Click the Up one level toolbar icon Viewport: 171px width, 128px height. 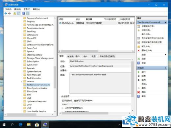tap(14, 13)
